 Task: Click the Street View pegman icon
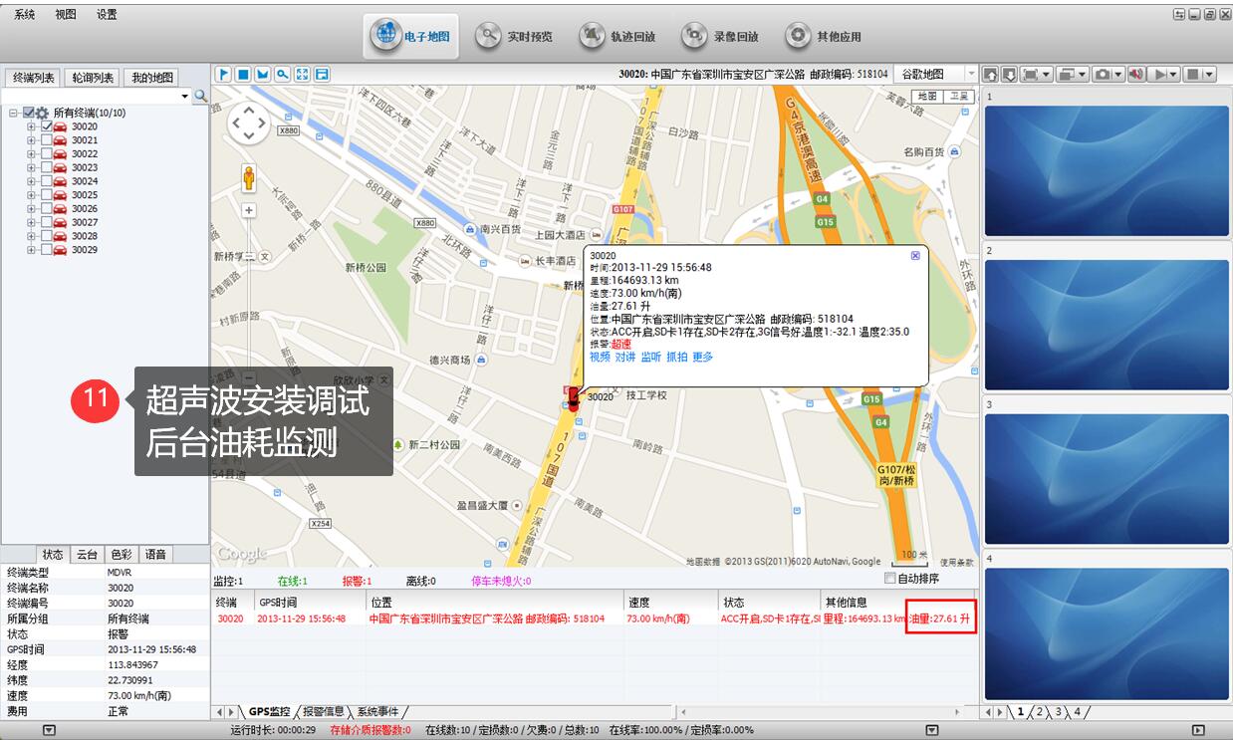click(x=248, y=178)
